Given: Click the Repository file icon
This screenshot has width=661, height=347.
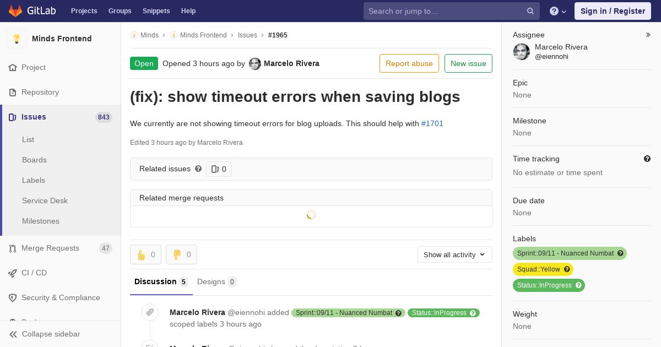Looking at the screenshot, I should [x=13, y=93].
